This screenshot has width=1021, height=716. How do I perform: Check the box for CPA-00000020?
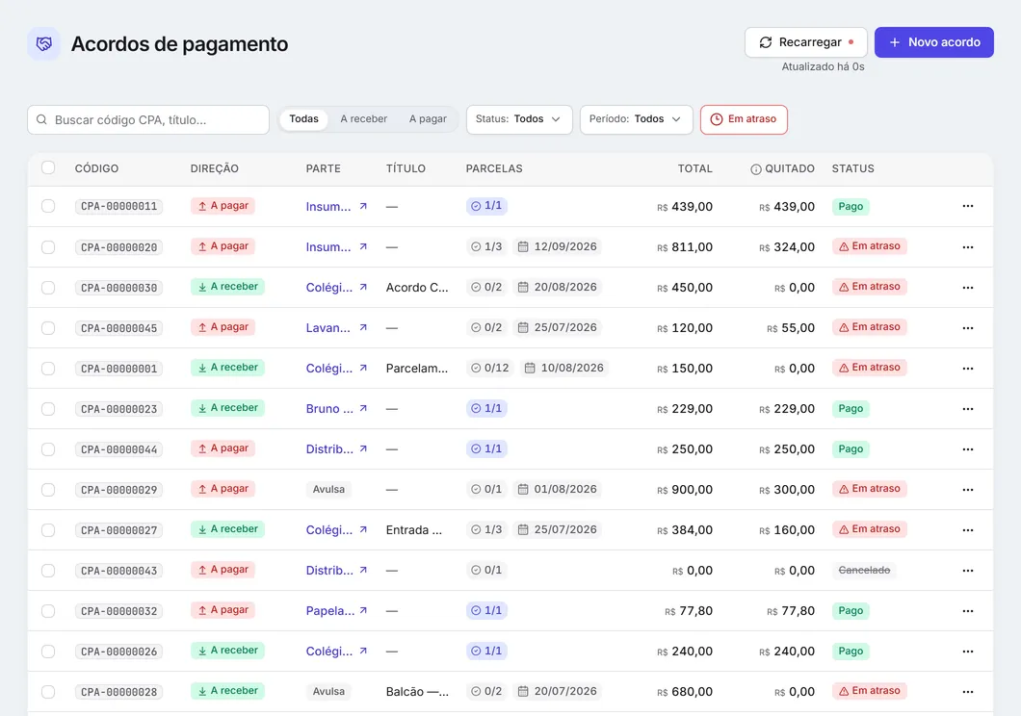point(48,247)
